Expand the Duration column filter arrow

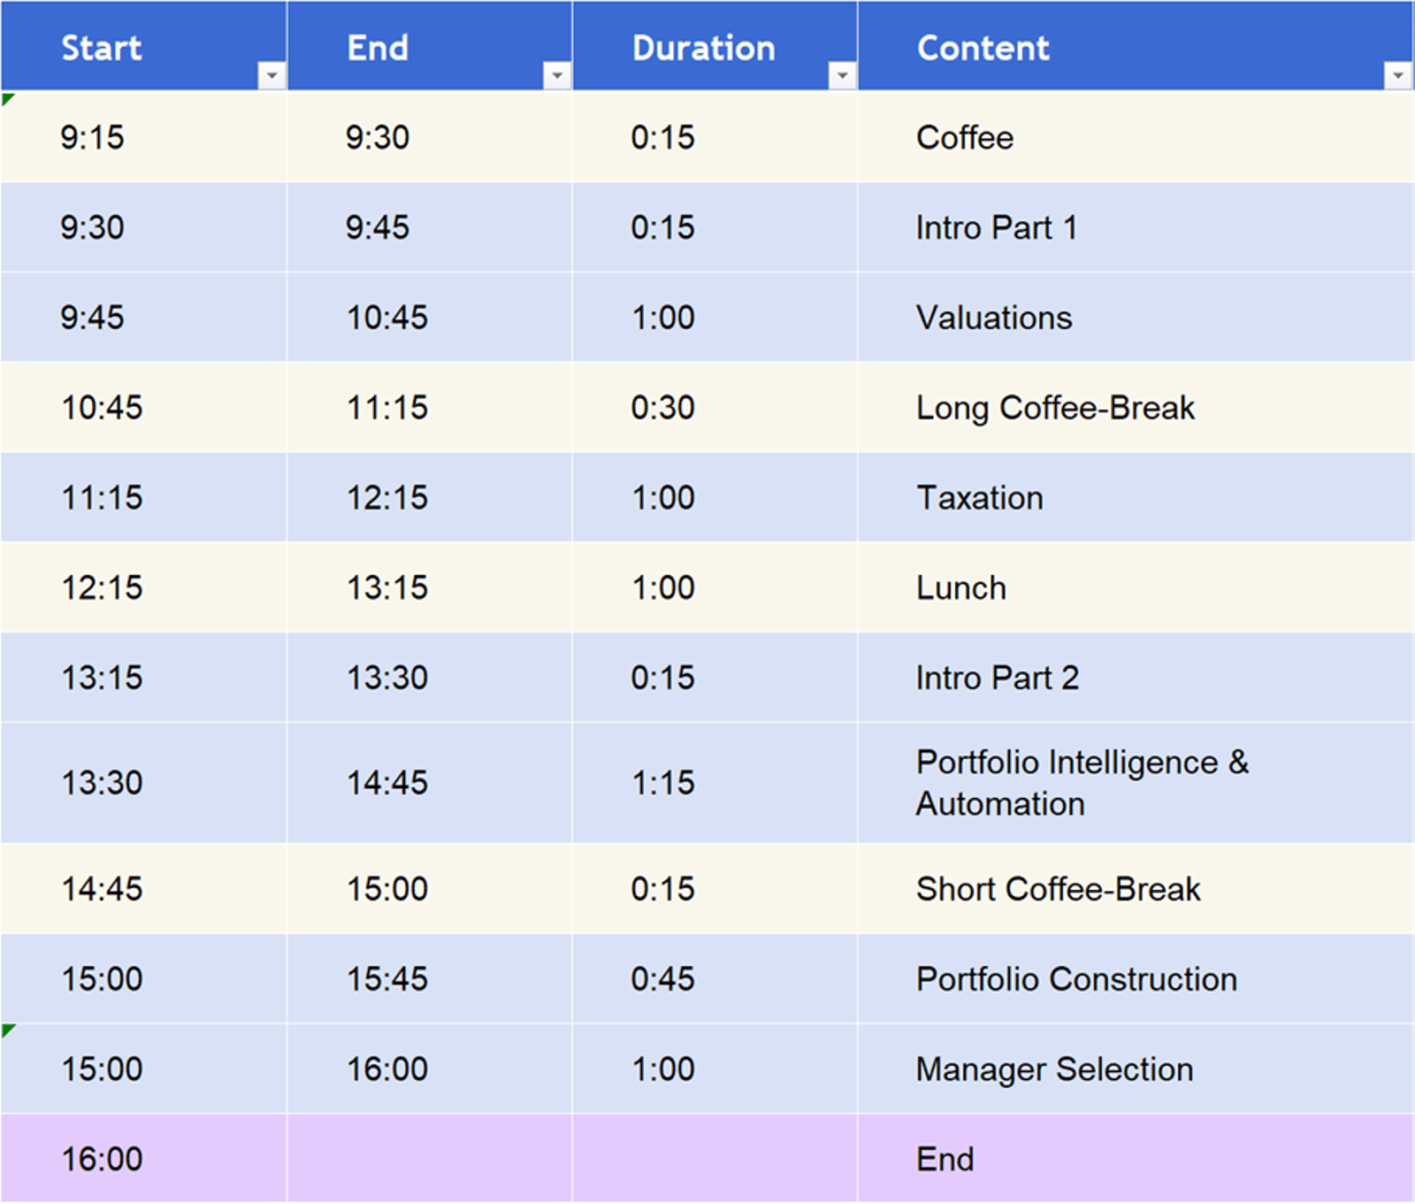842,76
